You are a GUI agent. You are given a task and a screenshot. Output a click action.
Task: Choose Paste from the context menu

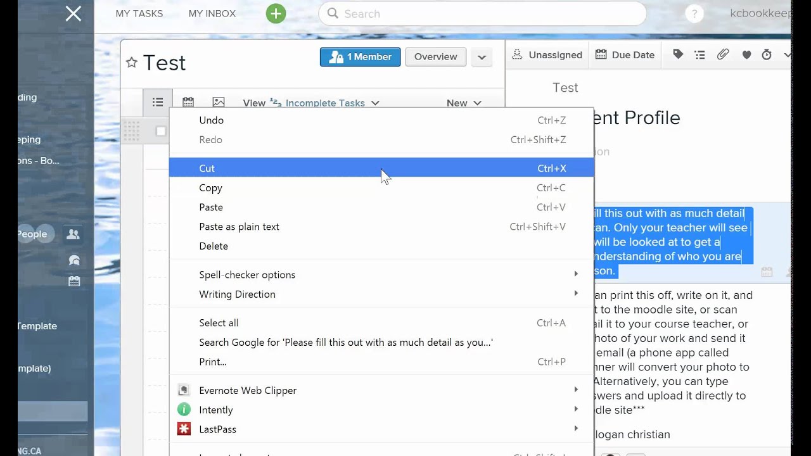pyautogui.click(x=382, y=207)
